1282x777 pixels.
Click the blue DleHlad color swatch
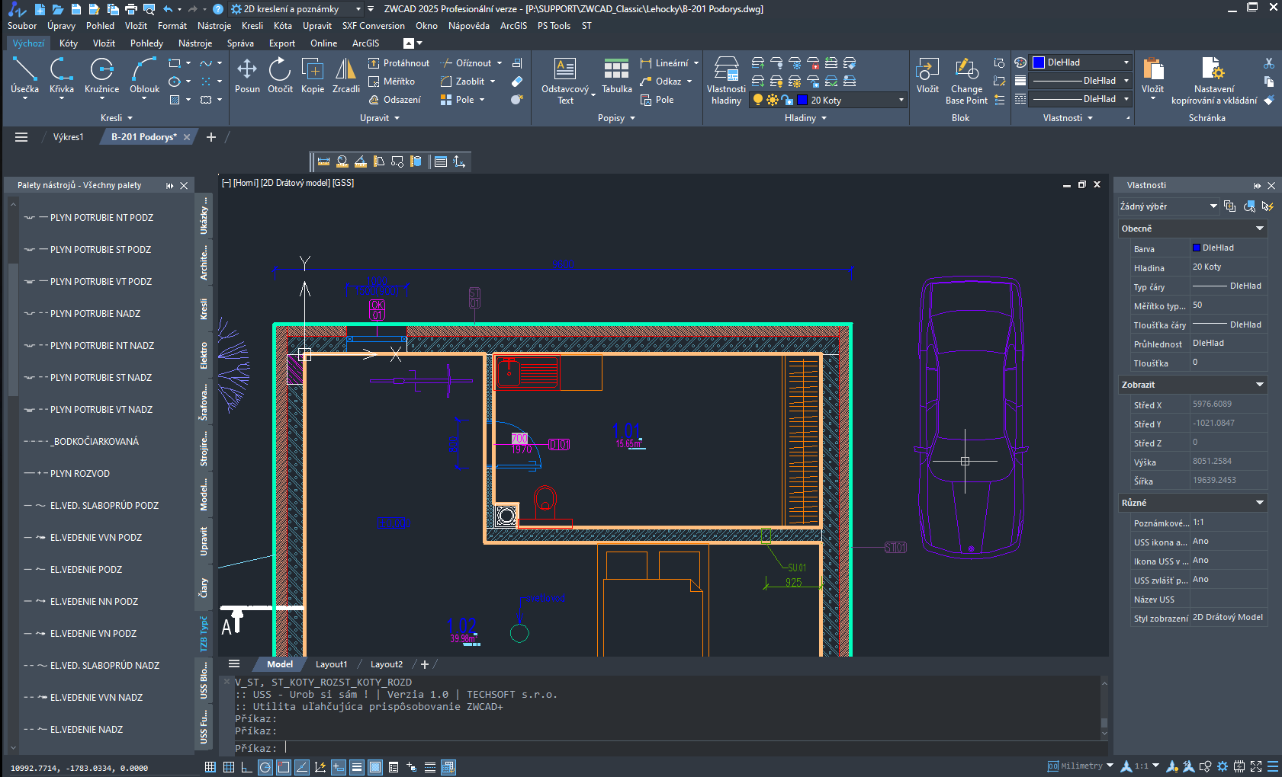click(x=1038, y=62)
